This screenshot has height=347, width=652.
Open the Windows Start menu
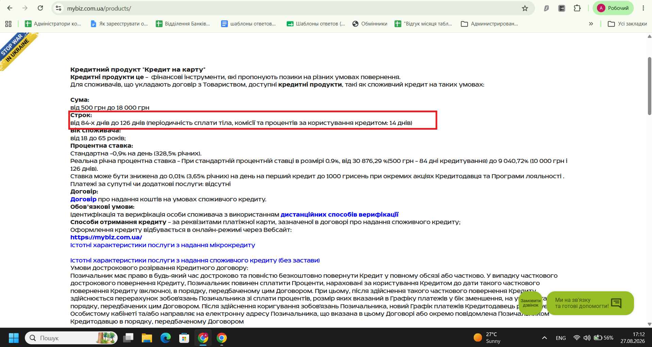coord(14,338)
